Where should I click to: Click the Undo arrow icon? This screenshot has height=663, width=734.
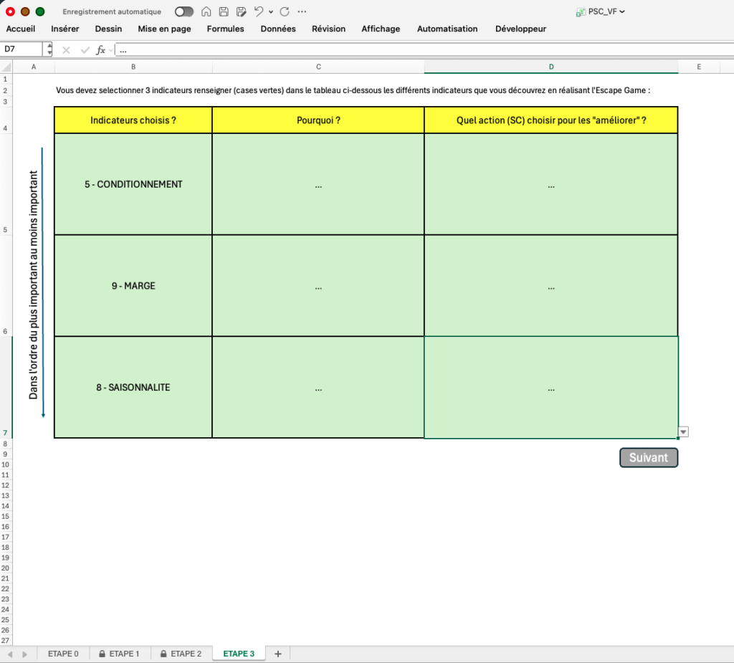[259, 11]
